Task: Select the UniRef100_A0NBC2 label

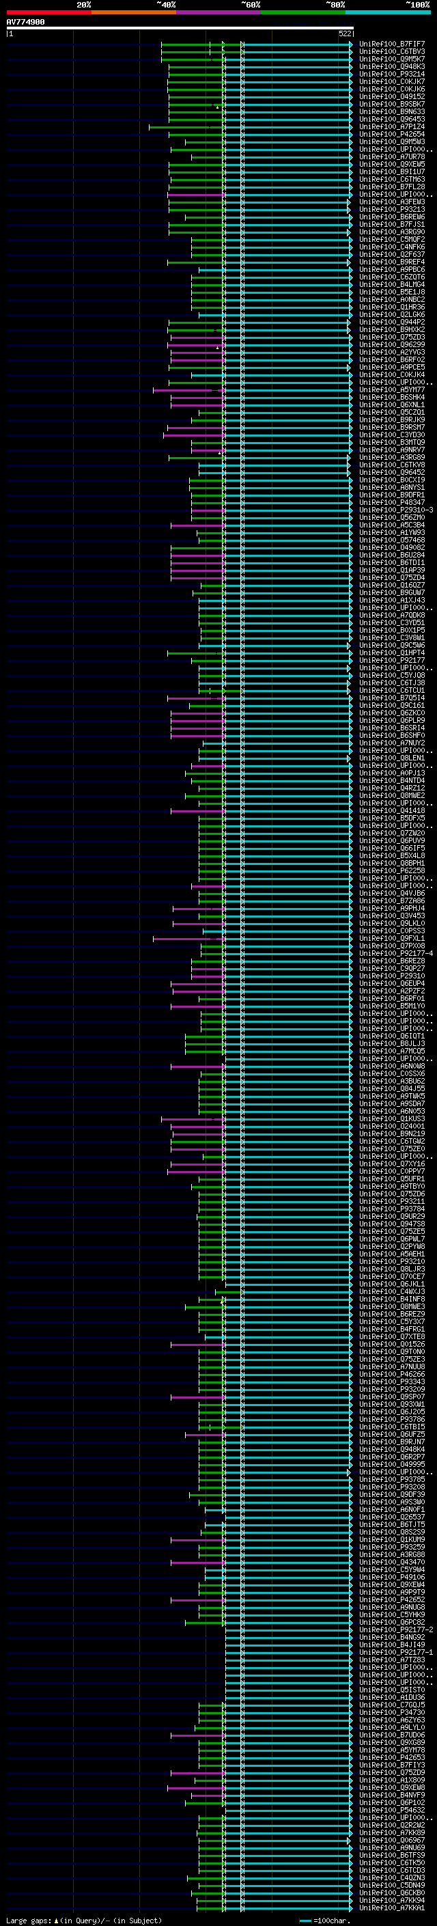Action: (x=391, y=299)
